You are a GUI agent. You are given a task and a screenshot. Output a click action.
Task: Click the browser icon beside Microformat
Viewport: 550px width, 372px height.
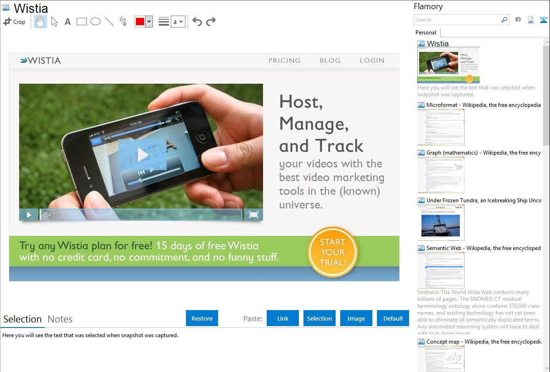421,105
